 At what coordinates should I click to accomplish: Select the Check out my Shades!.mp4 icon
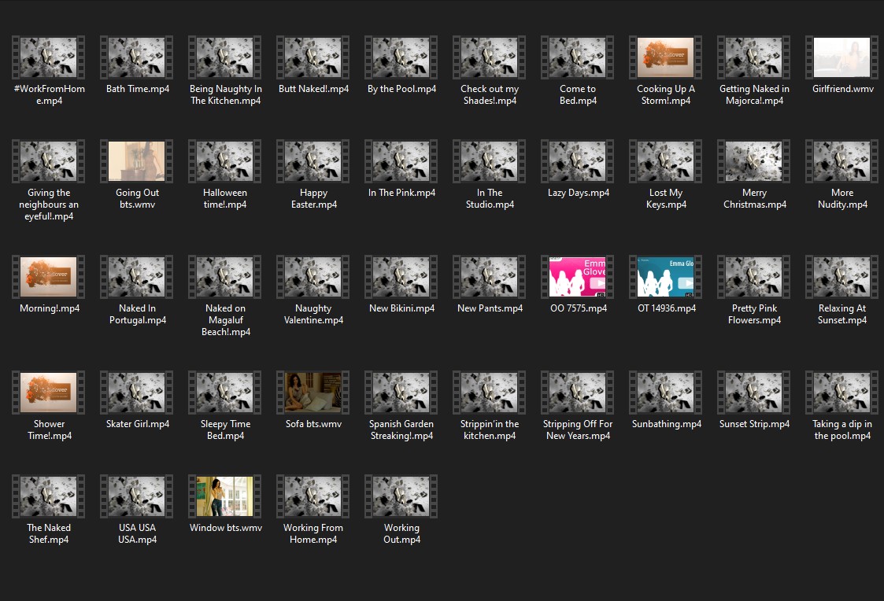point(490,57)
